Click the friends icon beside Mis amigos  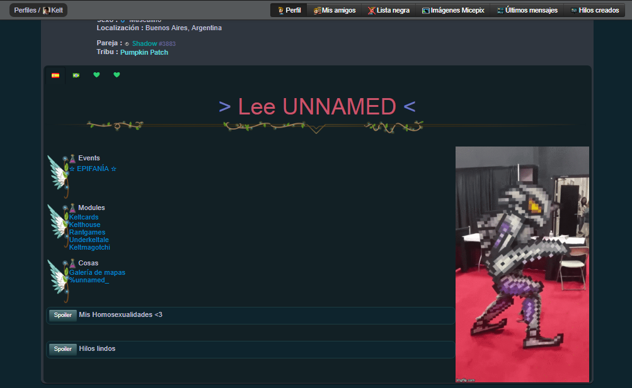point(317,11)
